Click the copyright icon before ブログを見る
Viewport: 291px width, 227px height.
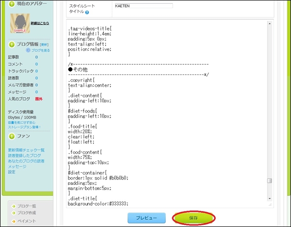pos(28,50)
